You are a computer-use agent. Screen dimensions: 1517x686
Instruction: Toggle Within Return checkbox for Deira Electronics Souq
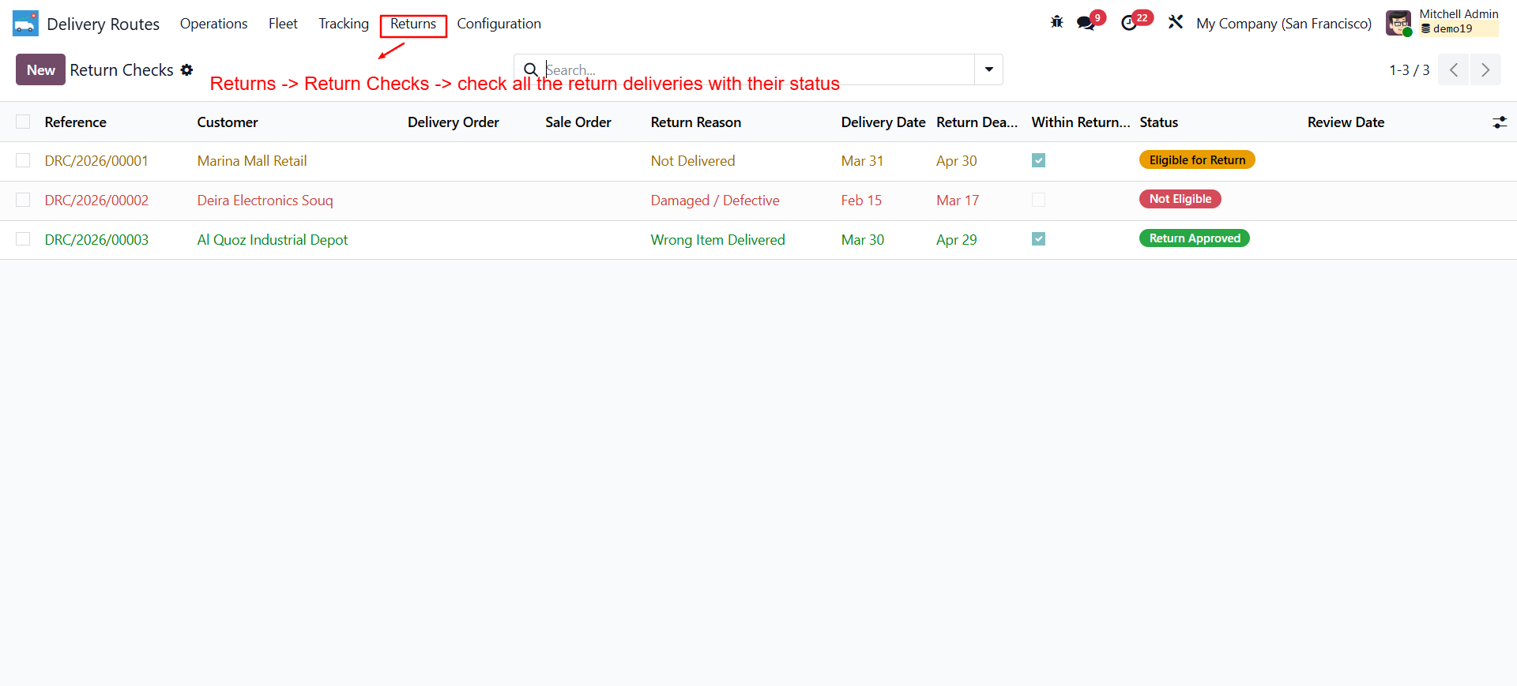point(1038,200)
